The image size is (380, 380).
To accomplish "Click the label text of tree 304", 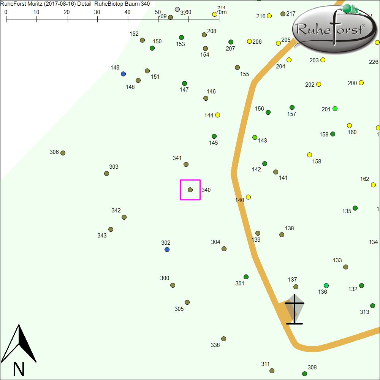I will pos(215,242).
